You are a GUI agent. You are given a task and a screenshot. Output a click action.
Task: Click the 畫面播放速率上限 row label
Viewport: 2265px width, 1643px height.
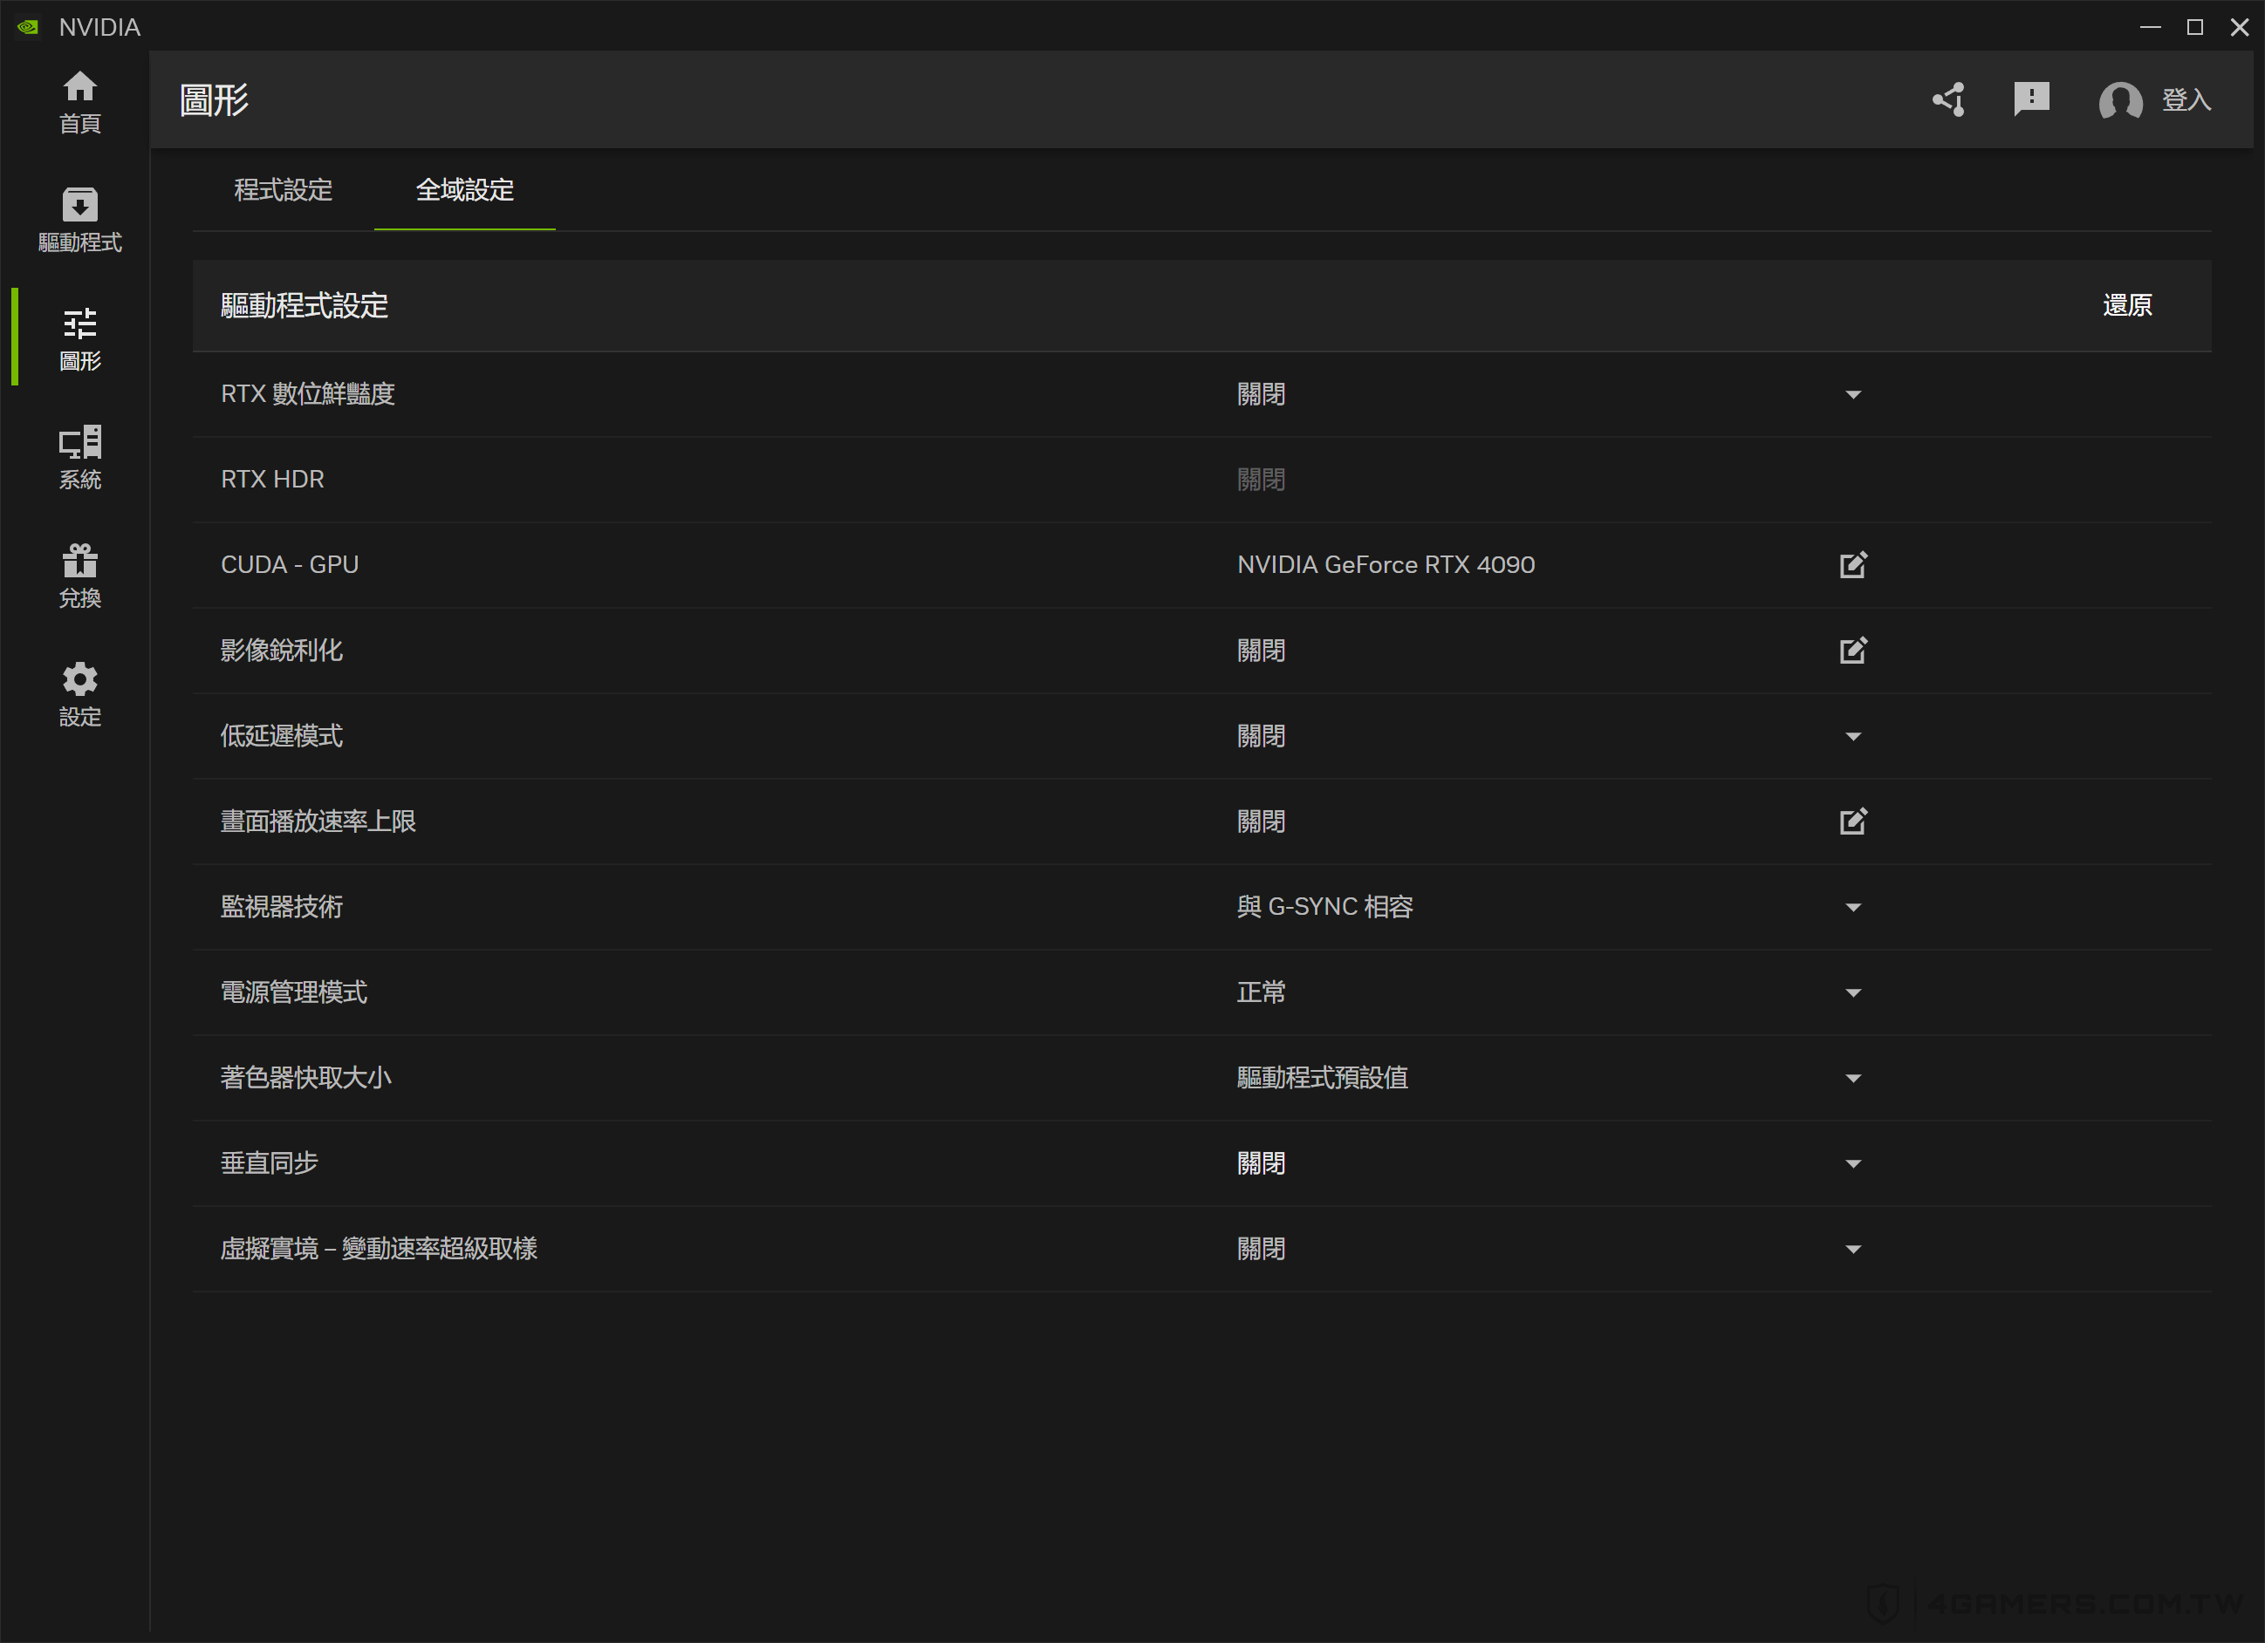pyautogui.click(x=318, y=821)
